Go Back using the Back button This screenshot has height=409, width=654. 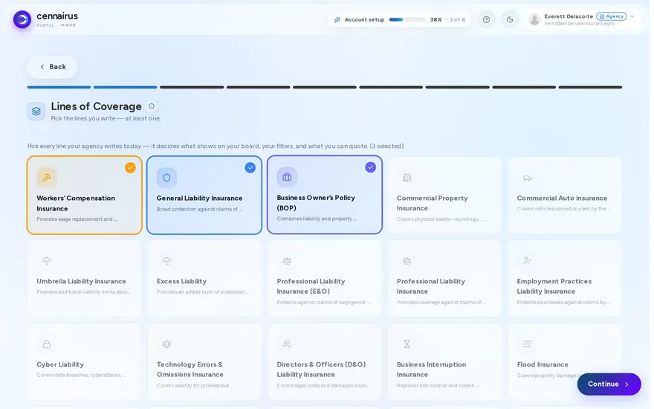click(x=53, y=67)
